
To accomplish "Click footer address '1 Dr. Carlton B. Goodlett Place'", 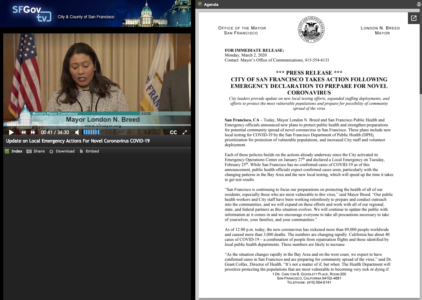I will click(309, 274).
